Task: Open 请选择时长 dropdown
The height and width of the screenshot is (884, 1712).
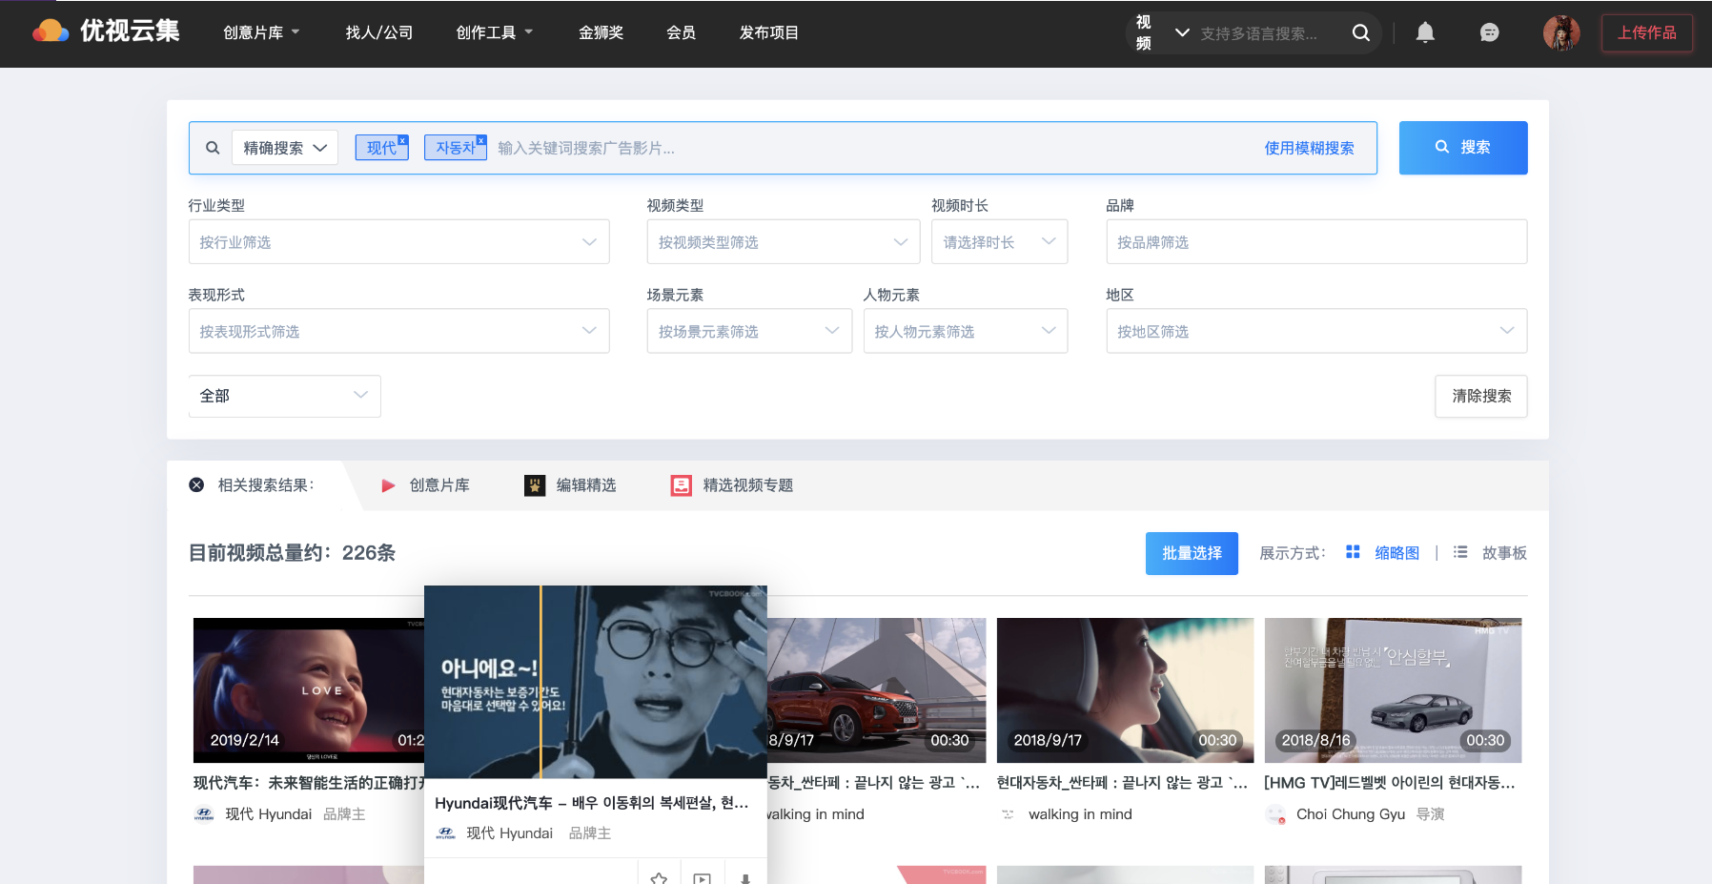Action: pyautogui.click(x=999, y=242)
